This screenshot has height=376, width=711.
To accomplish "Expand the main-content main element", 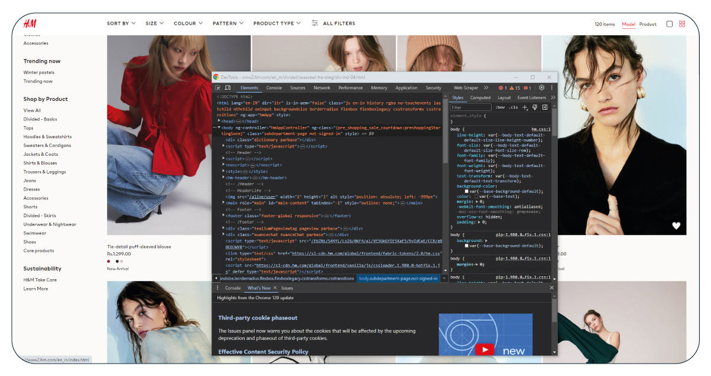I will [223, 203].
